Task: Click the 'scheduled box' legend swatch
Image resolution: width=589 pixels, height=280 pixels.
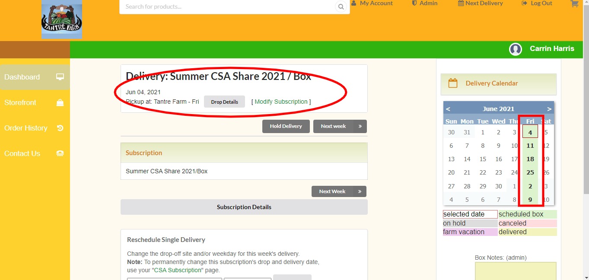Action: coord(527,214)
